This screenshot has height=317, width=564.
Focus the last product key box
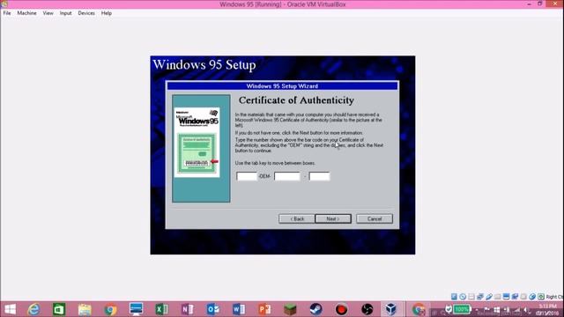click(x=319, y=176)
